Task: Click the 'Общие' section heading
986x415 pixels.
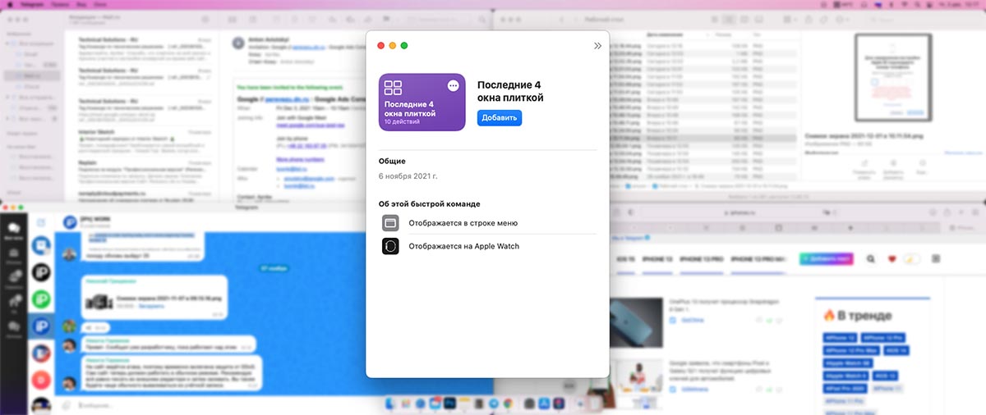Action: tap(392, 162)
